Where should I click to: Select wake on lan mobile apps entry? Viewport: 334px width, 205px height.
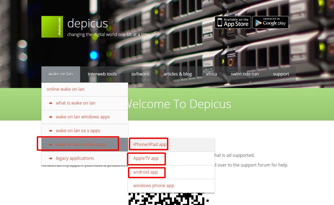pos(85,144)
